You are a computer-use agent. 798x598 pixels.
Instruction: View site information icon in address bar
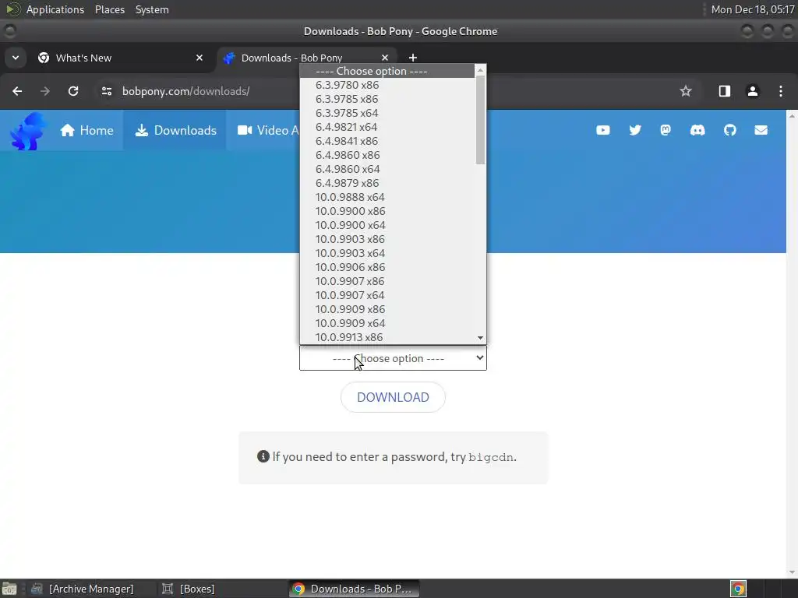pos(106,91)
